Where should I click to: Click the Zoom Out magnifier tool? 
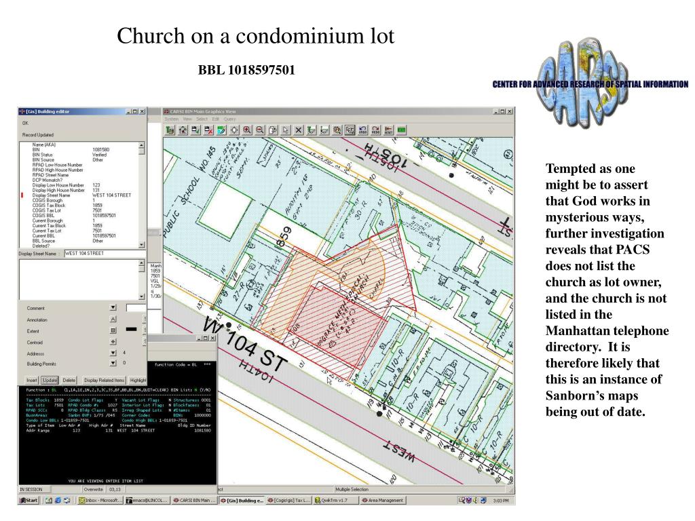click(x=260, y=130)
